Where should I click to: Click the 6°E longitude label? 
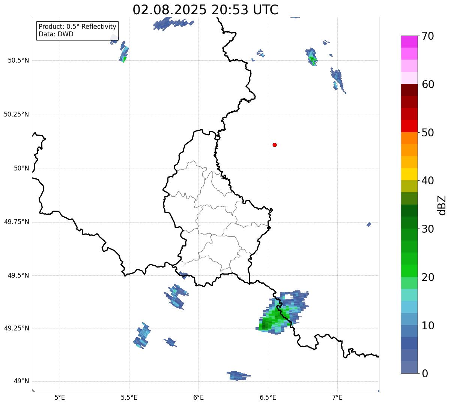[x=198, y=397]
